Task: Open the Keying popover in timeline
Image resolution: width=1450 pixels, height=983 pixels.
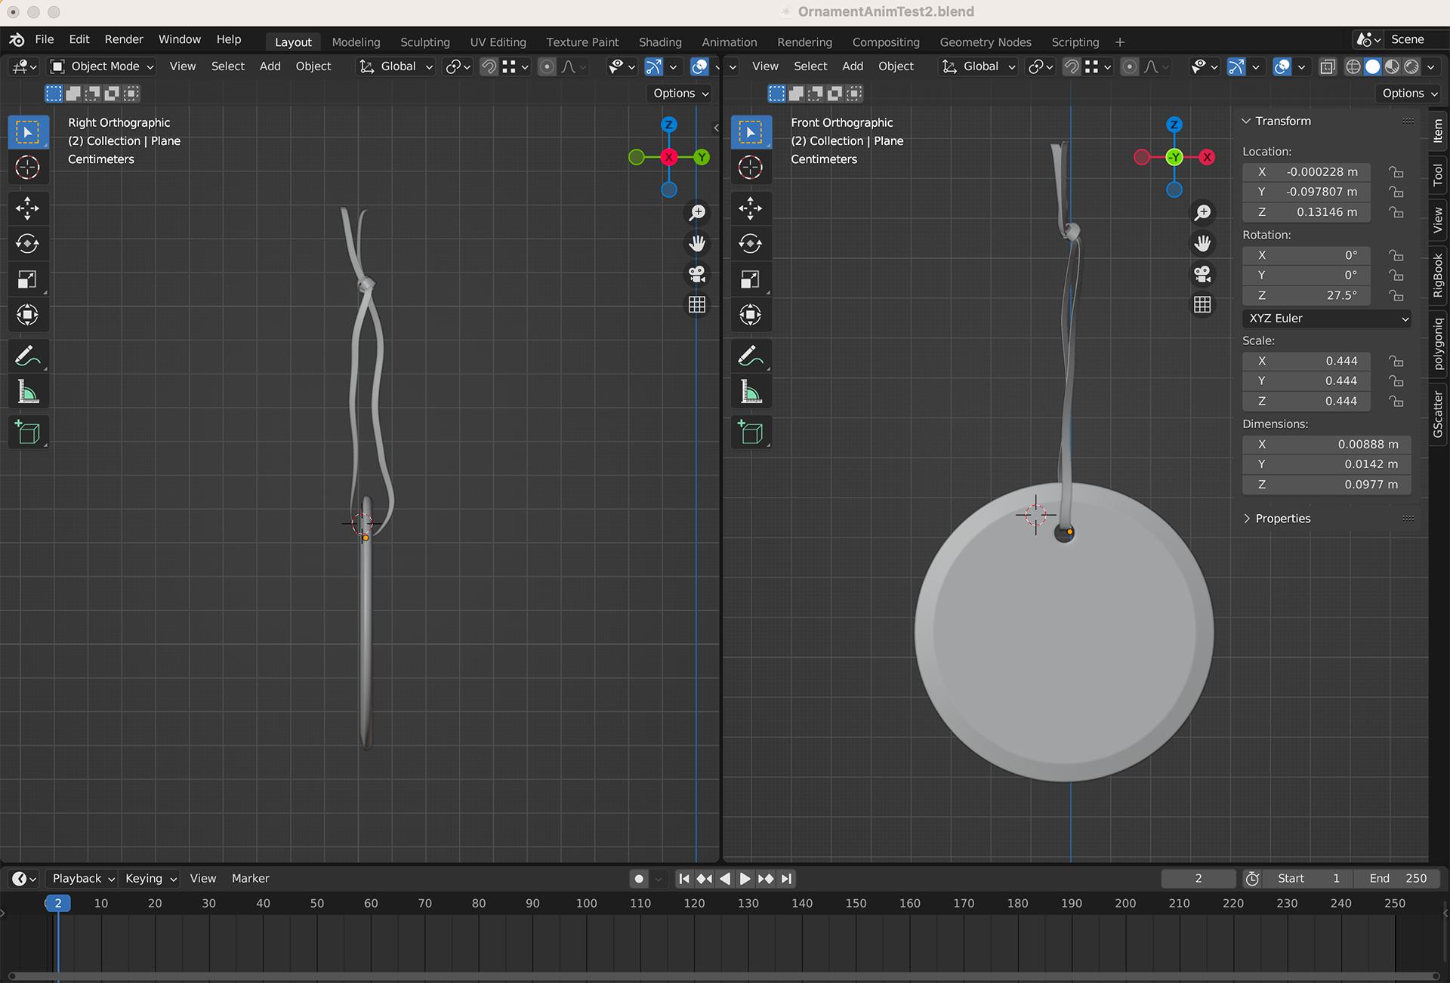Action: pos(150,879)
